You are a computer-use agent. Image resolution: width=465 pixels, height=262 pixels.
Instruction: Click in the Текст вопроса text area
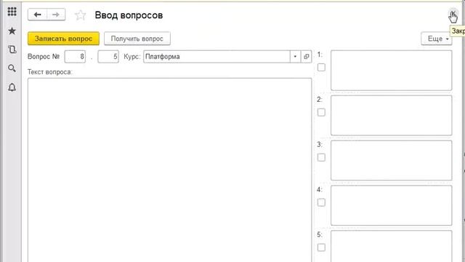[169, 170]
